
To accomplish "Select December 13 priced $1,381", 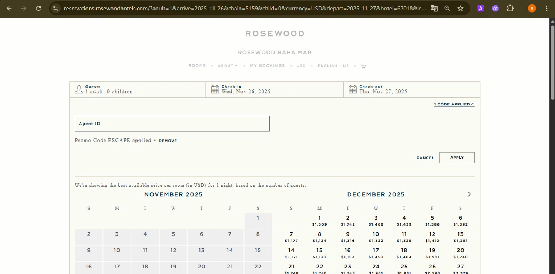I will [x=460, y=237].
